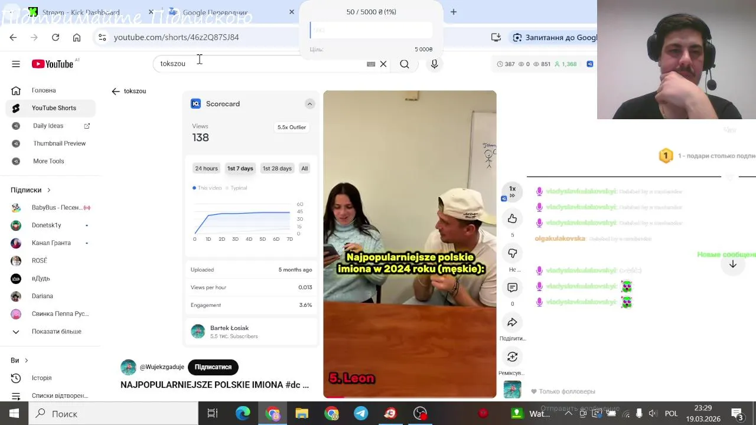Remix this Short
756x425 pixels.
(512, 357)
